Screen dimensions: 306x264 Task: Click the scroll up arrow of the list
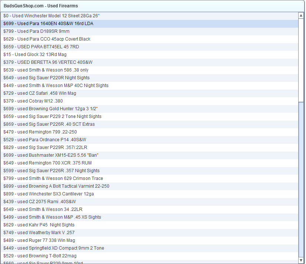pyautogui.click(x=301, y=15)
